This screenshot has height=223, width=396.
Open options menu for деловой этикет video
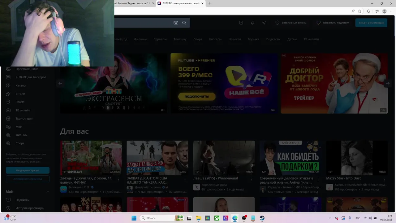[318, 179]
